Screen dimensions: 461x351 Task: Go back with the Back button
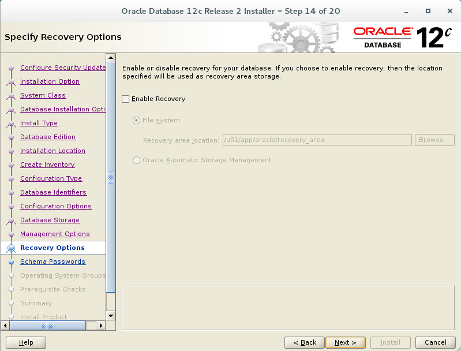(305, 342)
